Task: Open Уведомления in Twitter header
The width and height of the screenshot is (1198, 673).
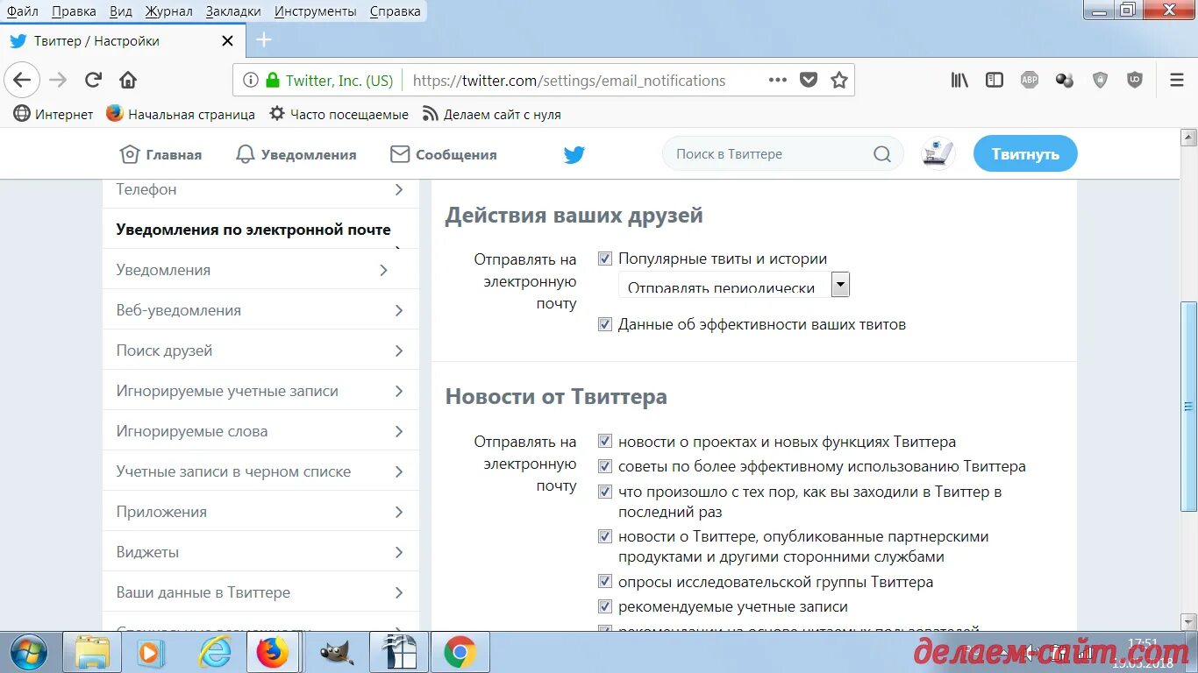Action: click(x=296, y=154)
